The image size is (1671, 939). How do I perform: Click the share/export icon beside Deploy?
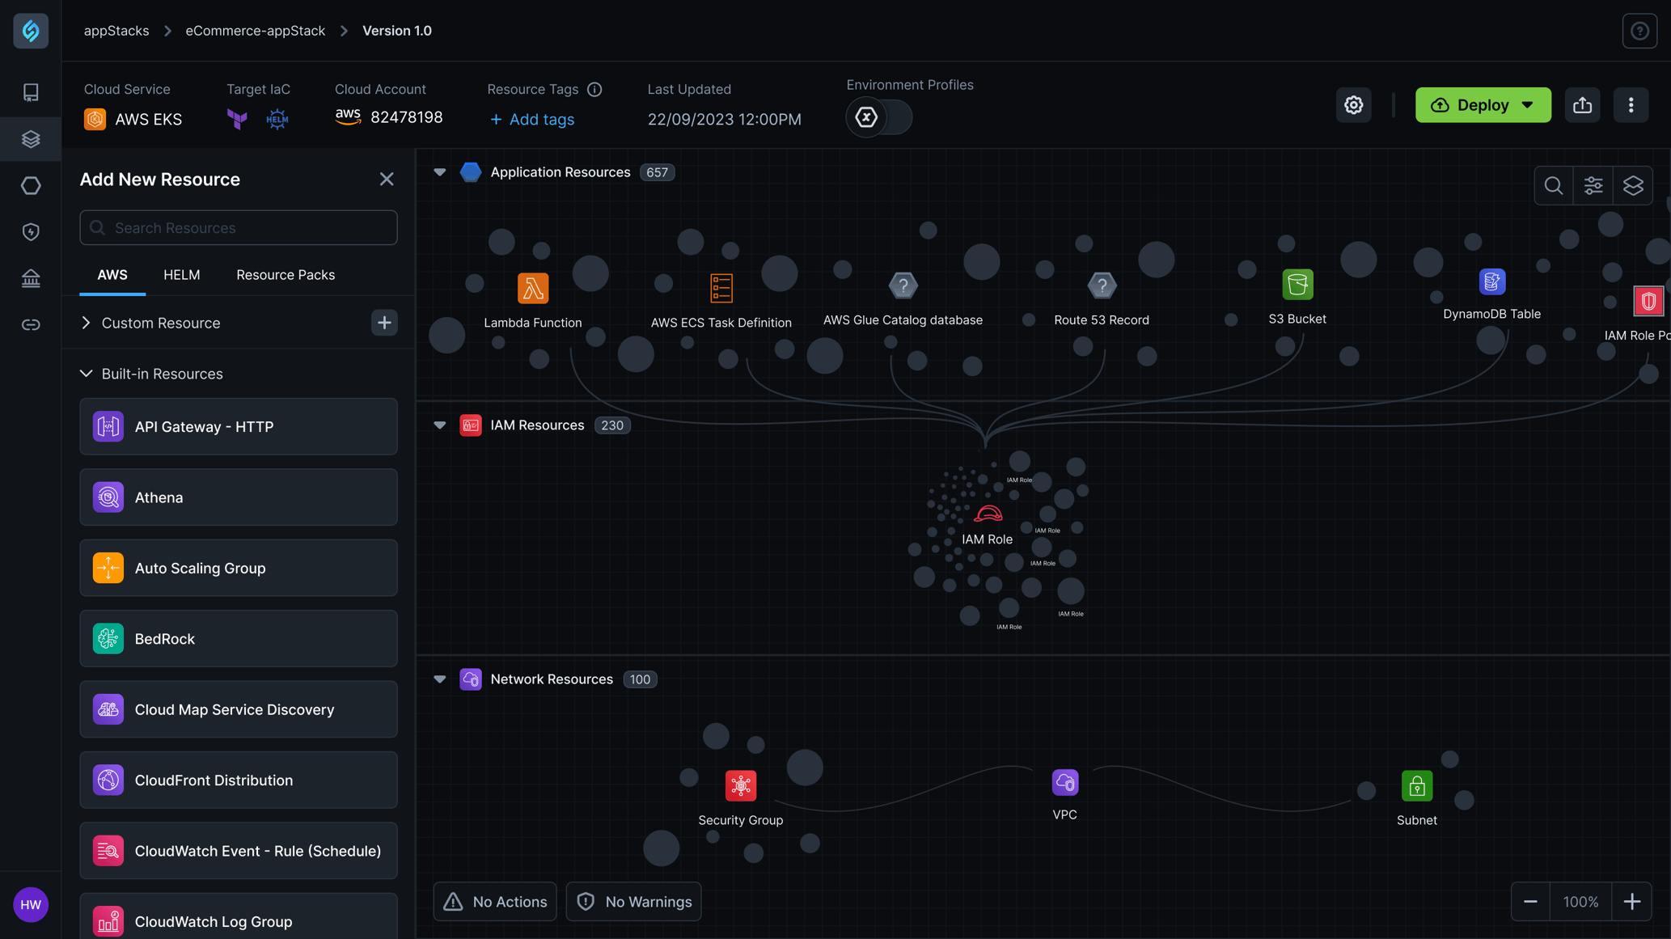(1582, 105)
